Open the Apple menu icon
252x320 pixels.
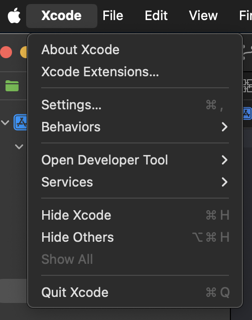[x=14, y=16]
